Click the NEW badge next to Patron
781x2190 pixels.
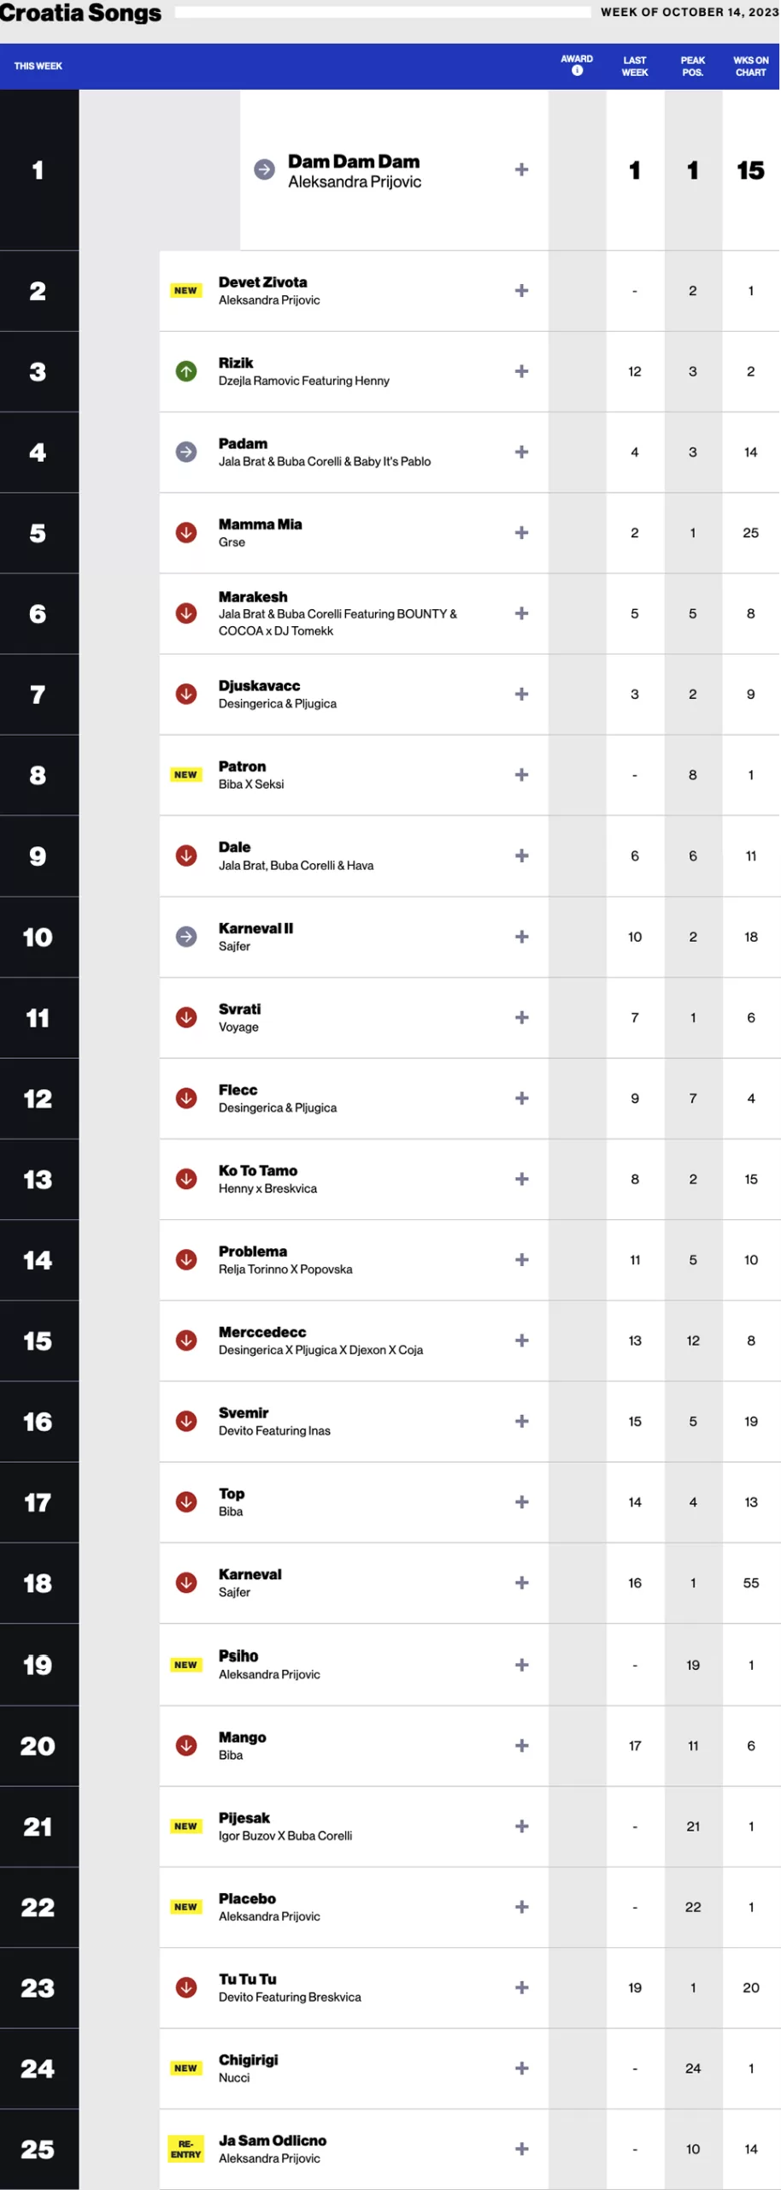click(x=185, y=775)
